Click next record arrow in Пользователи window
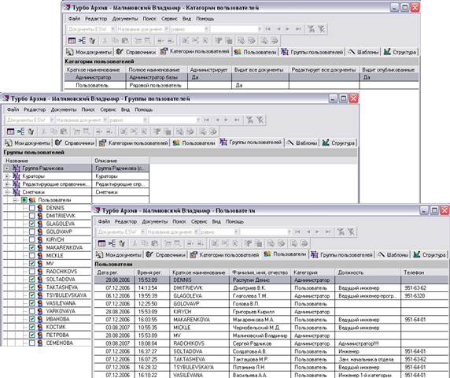The height and width of the screenshot is (378, 450). coord(317,232)
